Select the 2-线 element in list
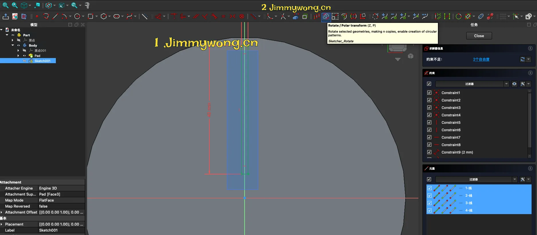537x235 pixels. tap(469, 196)
